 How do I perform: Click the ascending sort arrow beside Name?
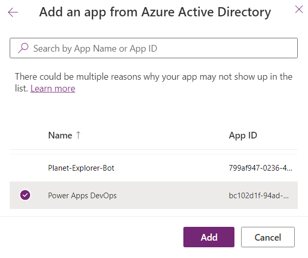(78, 135)
